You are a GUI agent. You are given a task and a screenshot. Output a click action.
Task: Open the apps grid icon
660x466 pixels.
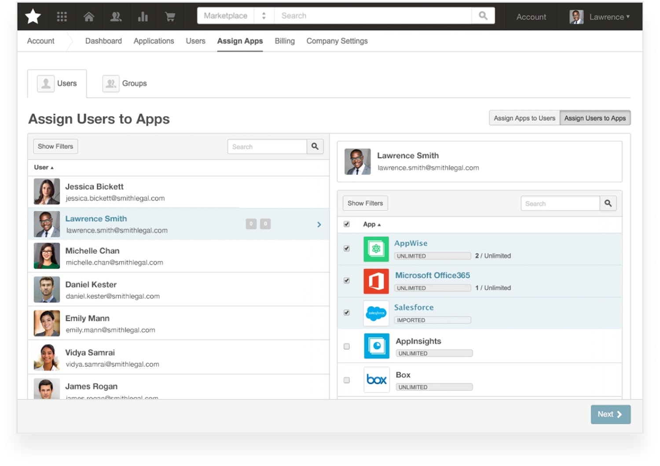click(62, 17)
